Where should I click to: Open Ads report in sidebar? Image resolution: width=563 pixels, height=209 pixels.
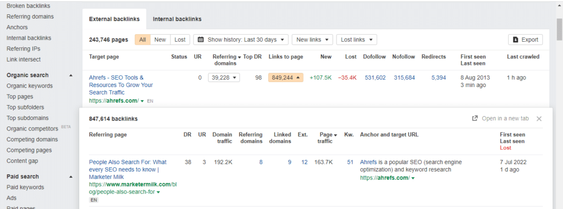point(12,198)
